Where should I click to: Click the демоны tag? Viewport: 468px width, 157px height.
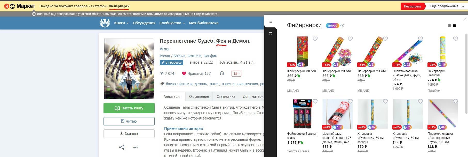click(x=201, y=84)
